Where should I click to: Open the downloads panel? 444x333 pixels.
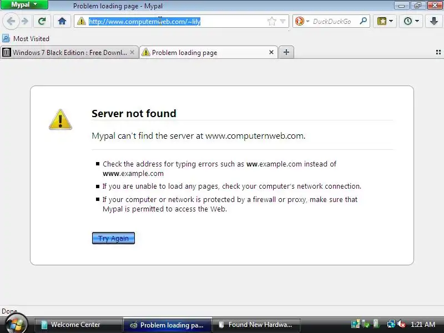(434, 21)
